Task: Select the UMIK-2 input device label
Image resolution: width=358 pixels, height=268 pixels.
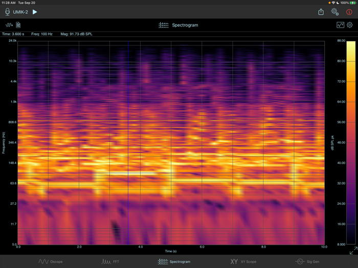Action: 20,12
